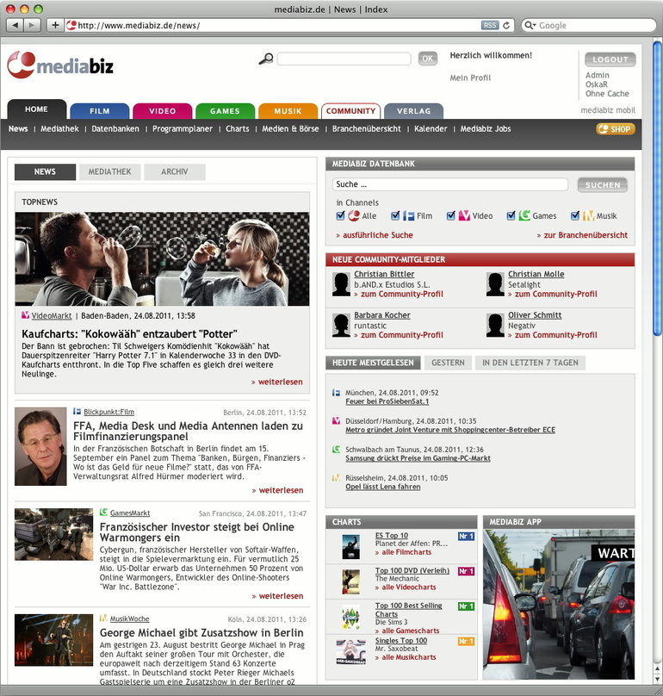The height and width of the screenshot is (696, 663).
Task: Switch to the VIDEO tab
Action: (163, 111)
